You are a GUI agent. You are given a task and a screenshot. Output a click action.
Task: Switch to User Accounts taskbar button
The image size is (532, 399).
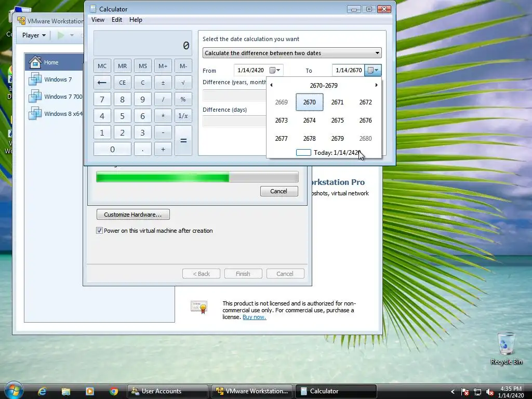(168, 391)
